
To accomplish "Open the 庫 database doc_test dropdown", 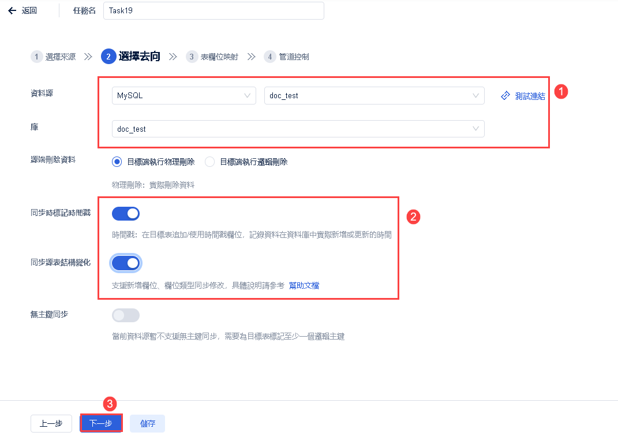I will [x=298, y=129].
